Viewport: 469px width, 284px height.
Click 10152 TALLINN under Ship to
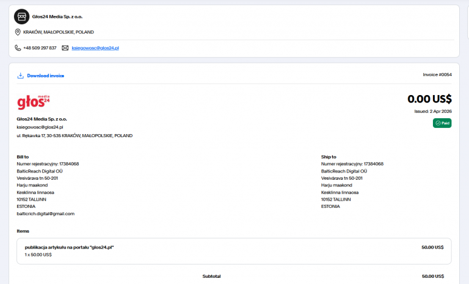[336, 199]
